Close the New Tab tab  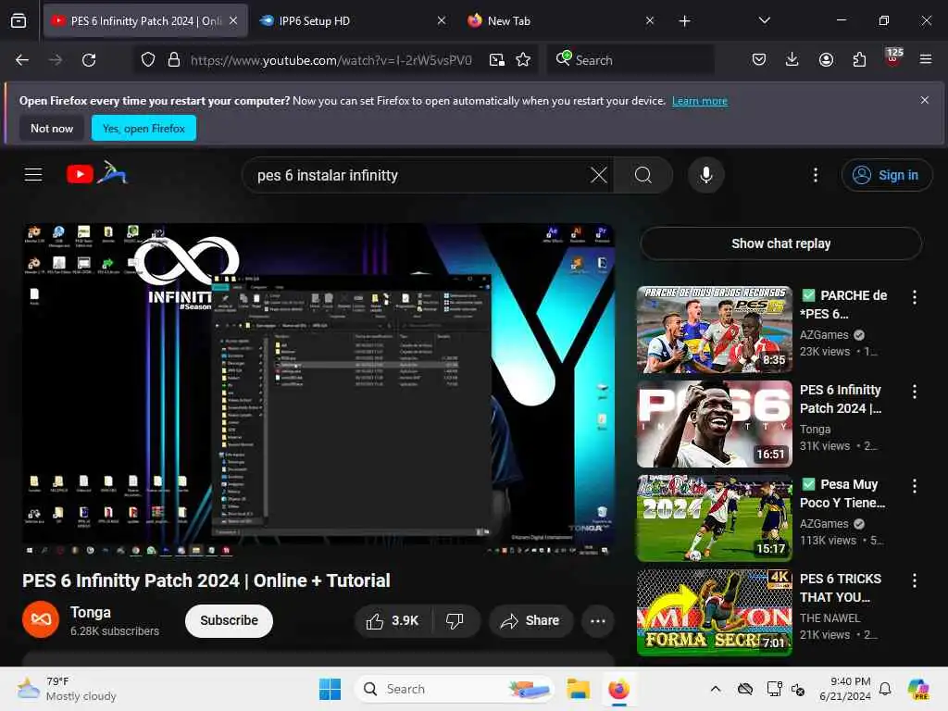coord(649,20)
